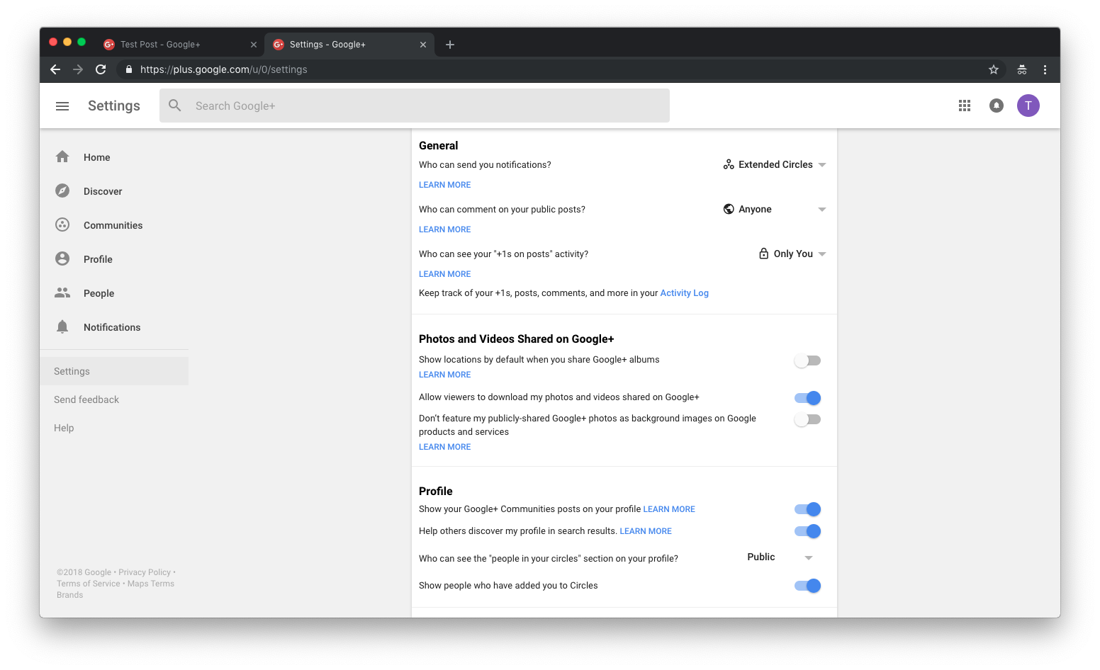This screenshot has height=670, width=1100.
Task: Turn off show people who added you
Action: coord(807,586)
